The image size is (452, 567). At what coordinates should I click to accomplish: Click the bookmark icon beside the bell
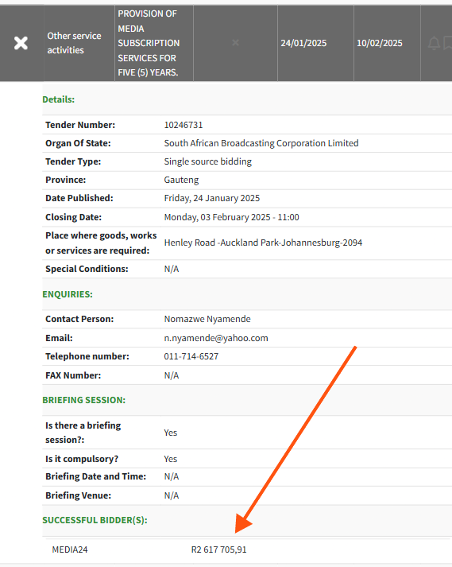pos(448,43)
